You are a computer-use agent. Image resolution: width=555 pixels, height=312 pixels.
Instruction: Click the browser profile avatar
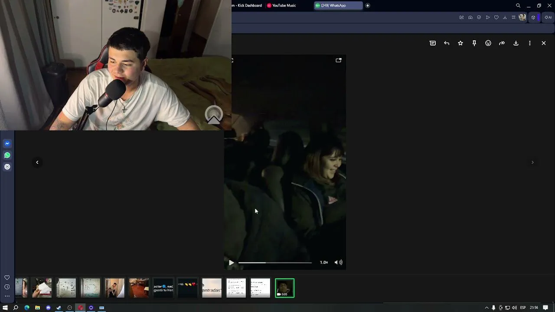[522, 17]
